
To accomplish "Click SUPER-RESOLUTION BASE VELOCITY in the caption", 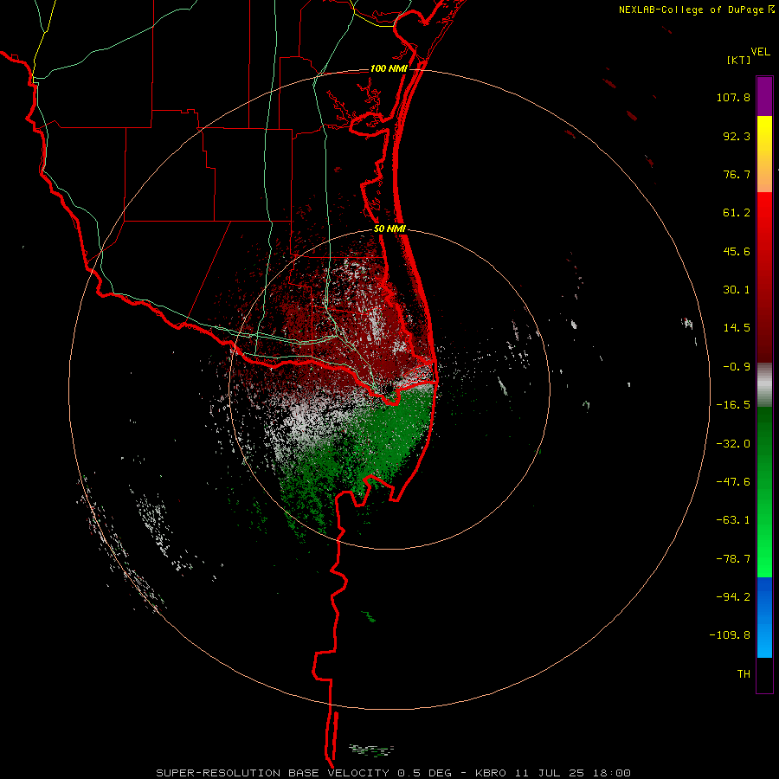I will pyautogui.click(x=273, y=773).
